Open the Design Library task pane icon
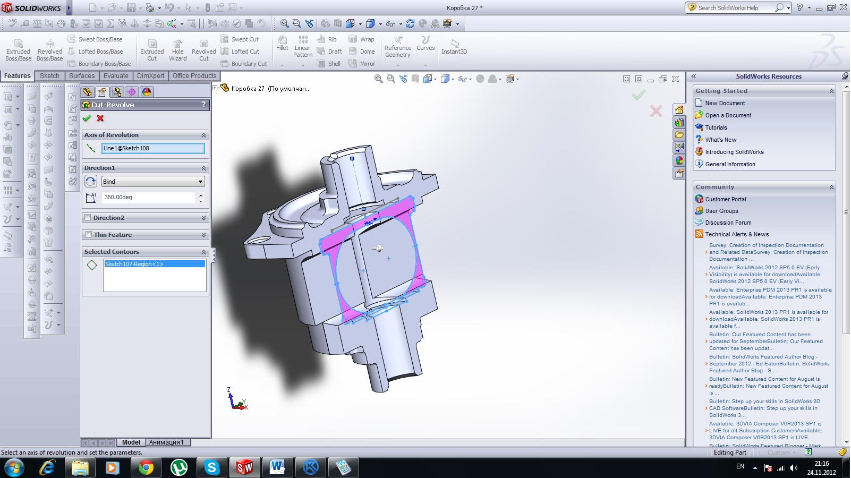 click(679, 122)
